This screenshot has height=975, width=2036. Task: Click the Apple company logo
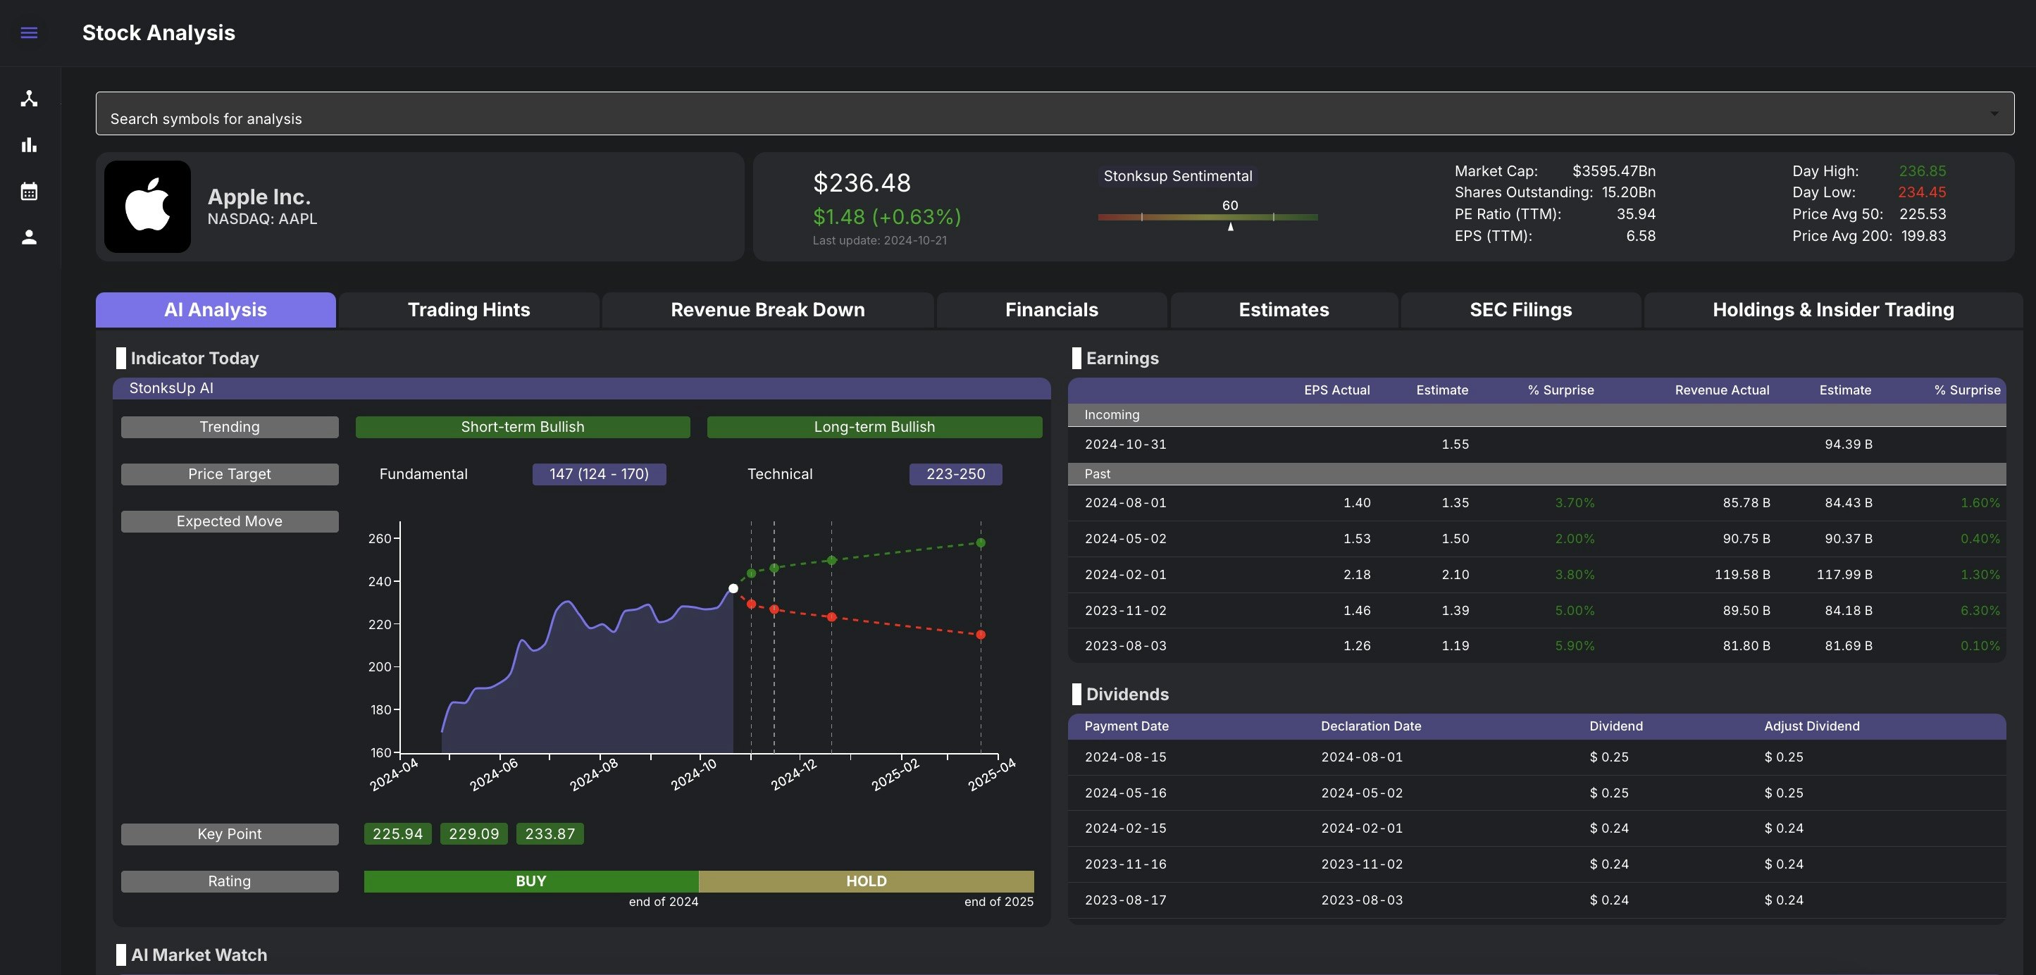point(148,207)
